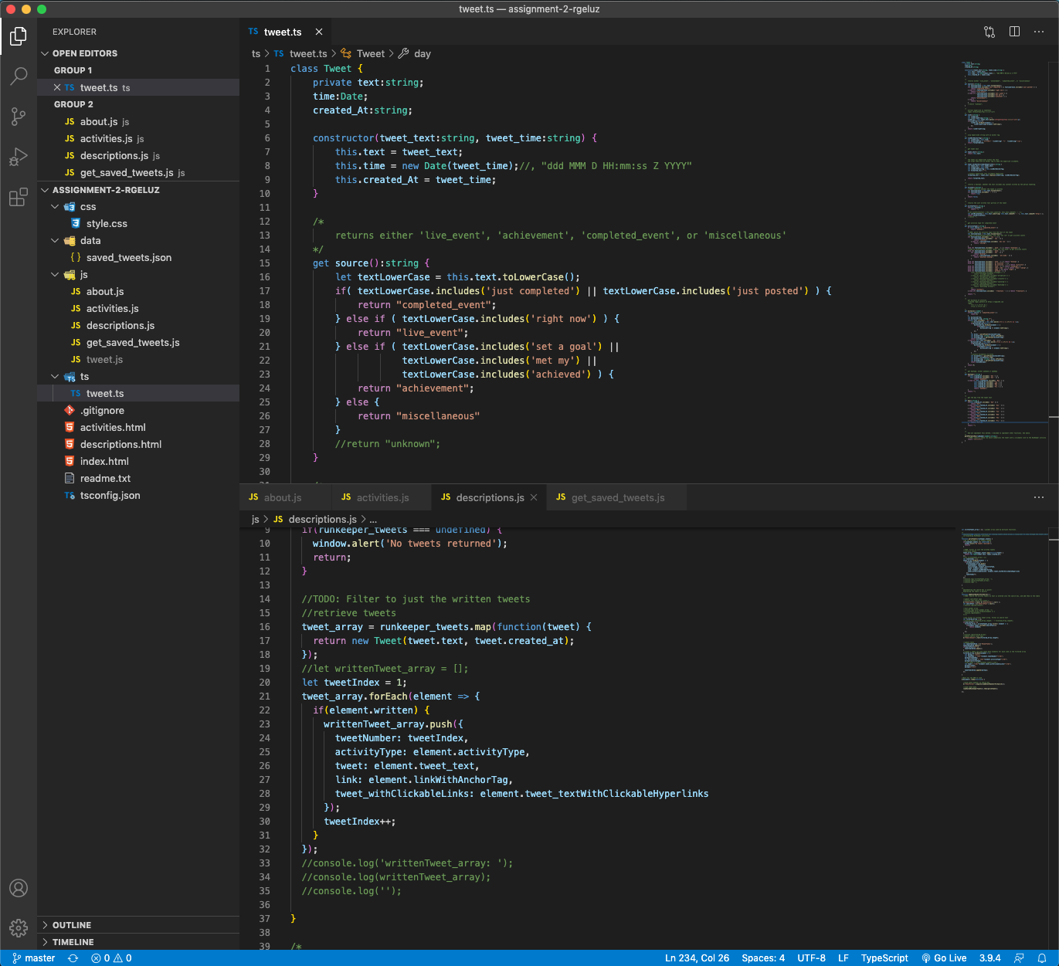Open the errors and warnings status item
Image resolution: width=1059 pixels, height=966 pixels.
pos(111,958)
